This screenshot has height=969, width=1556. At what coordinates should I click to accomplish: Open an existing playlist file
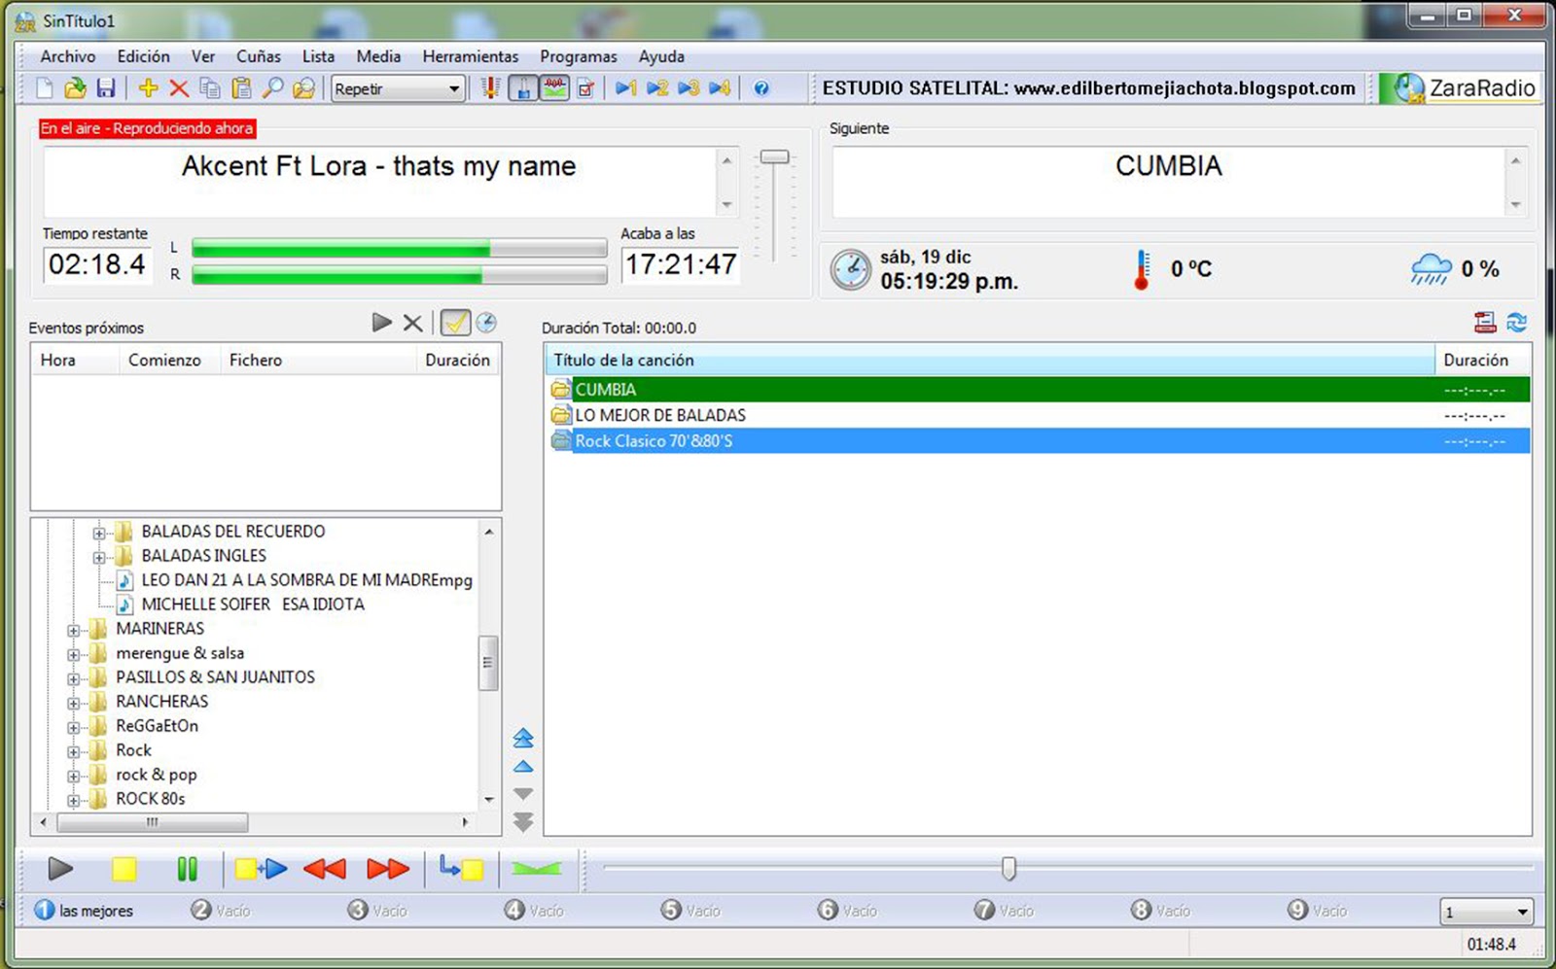pos(75,87)
